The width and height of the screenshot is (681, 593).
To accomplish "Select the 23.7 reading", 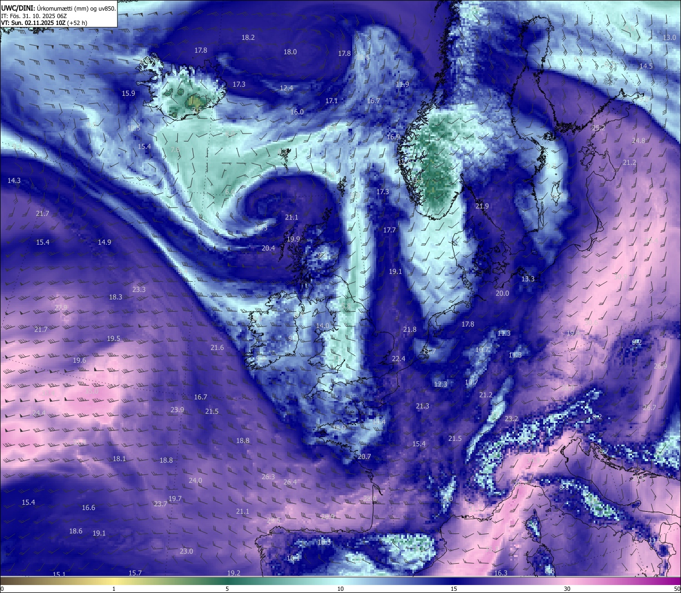I will point(161,504).
